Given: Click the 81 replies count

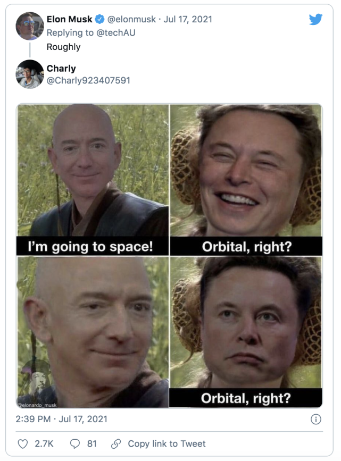Looking at the screenshot, I should (x=92, y=443).
